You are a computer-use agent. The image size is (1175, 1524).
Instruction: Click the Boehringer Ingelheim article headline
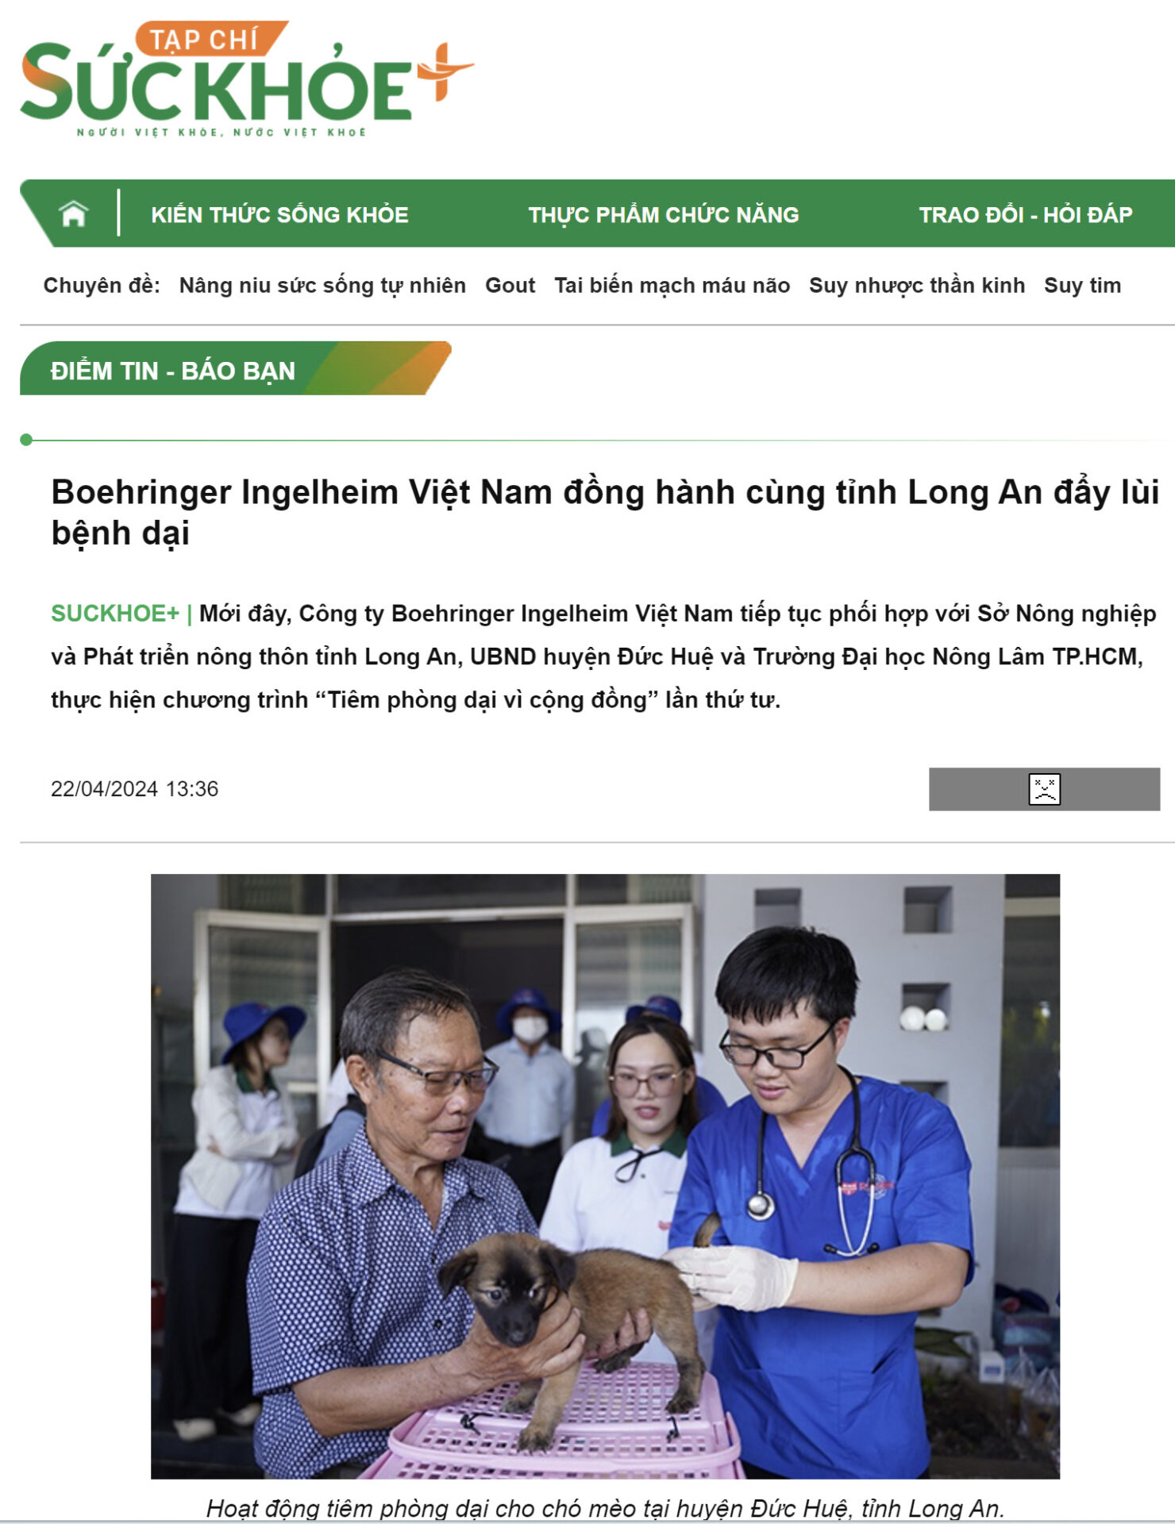click(x=605, y=512)
